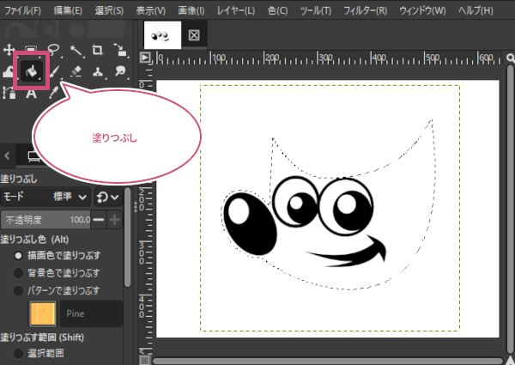The width and height of the screenshot is (515, 365).
Task: Click the Pine pattern name field
Action: tap(91, 313)
